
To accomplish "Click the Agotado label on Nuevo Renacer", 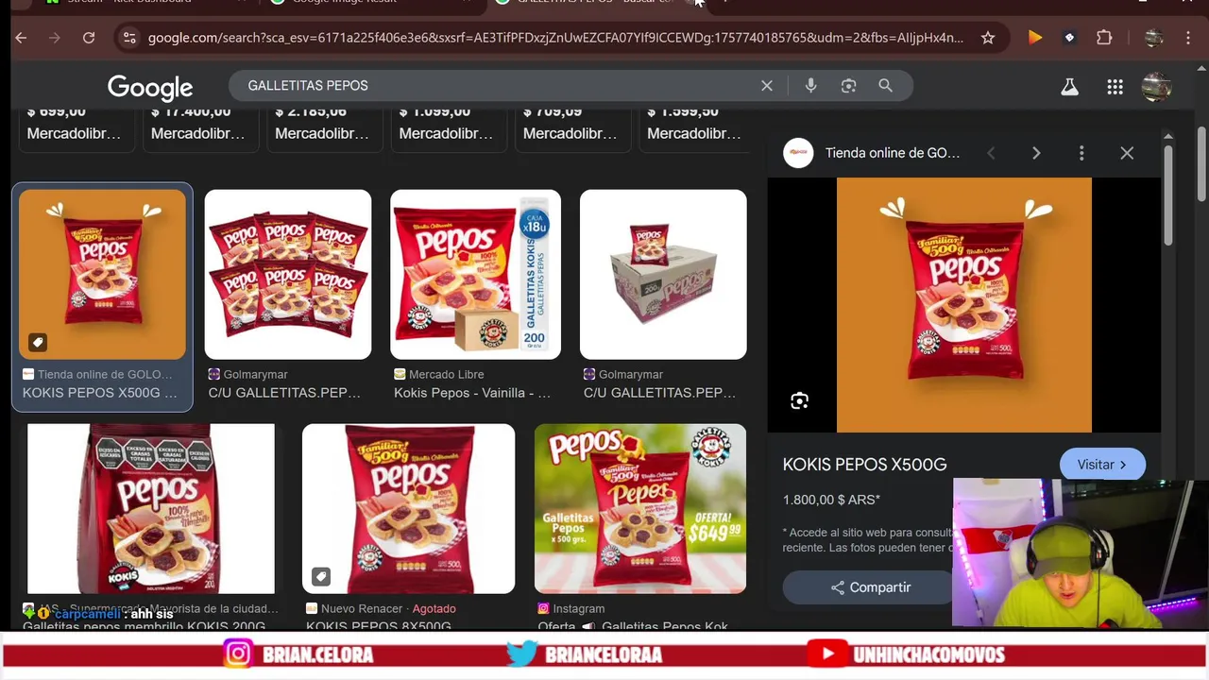I will (x=434, y=609).
